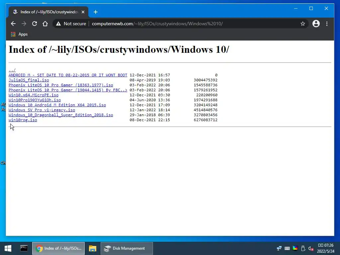View the Not secure site warning

[71, 24]
